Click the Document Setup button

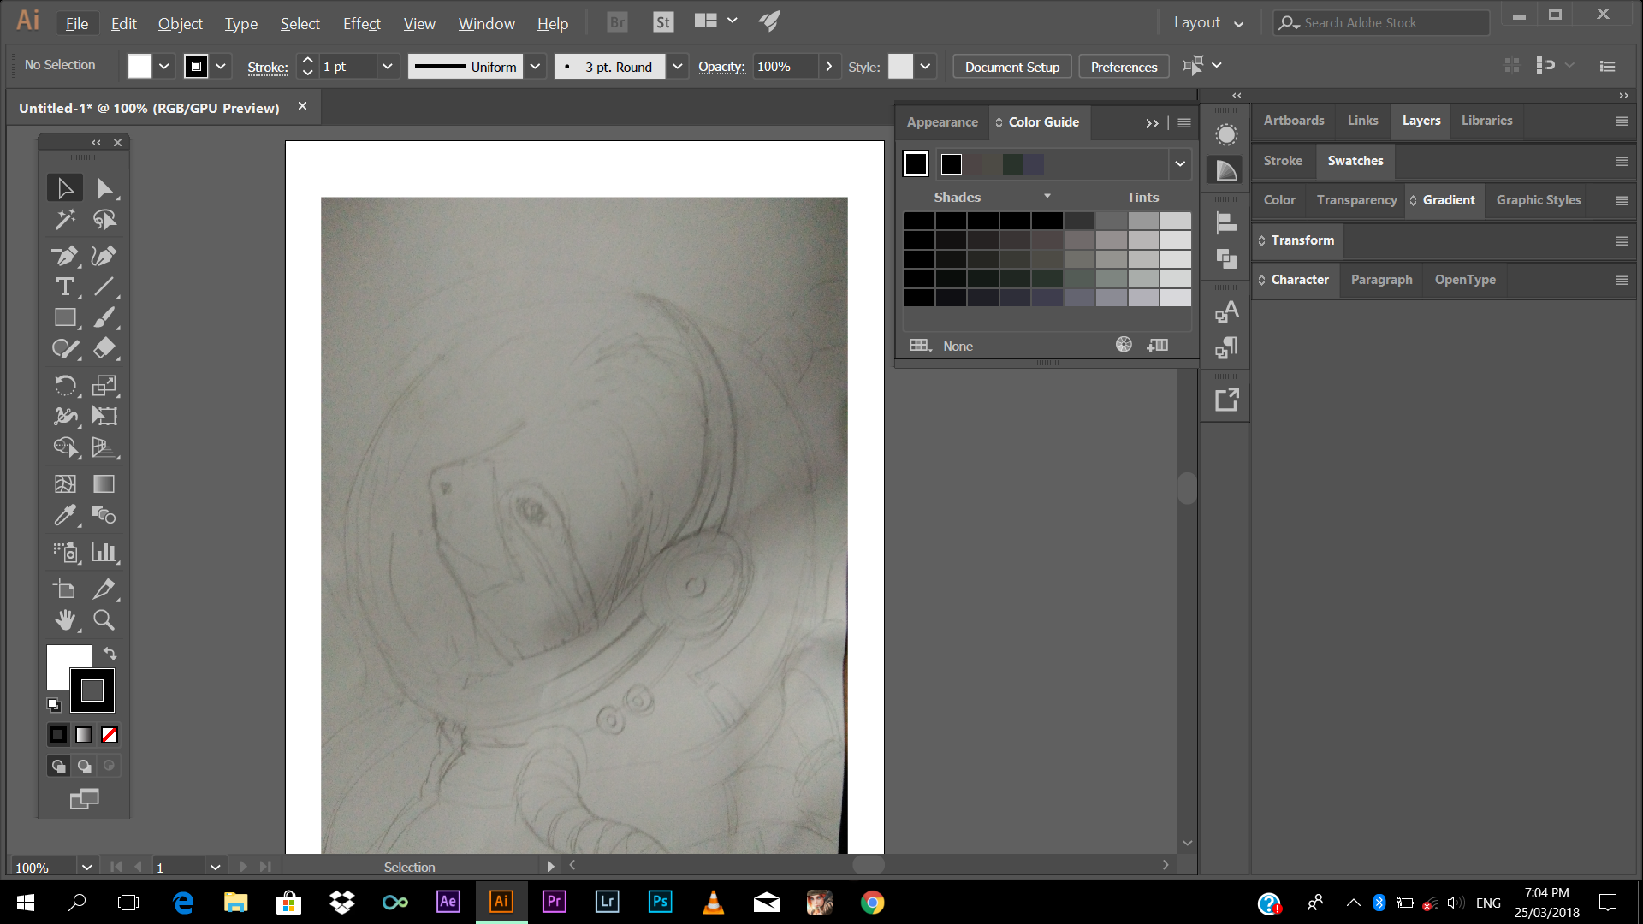coord(1012,67)
